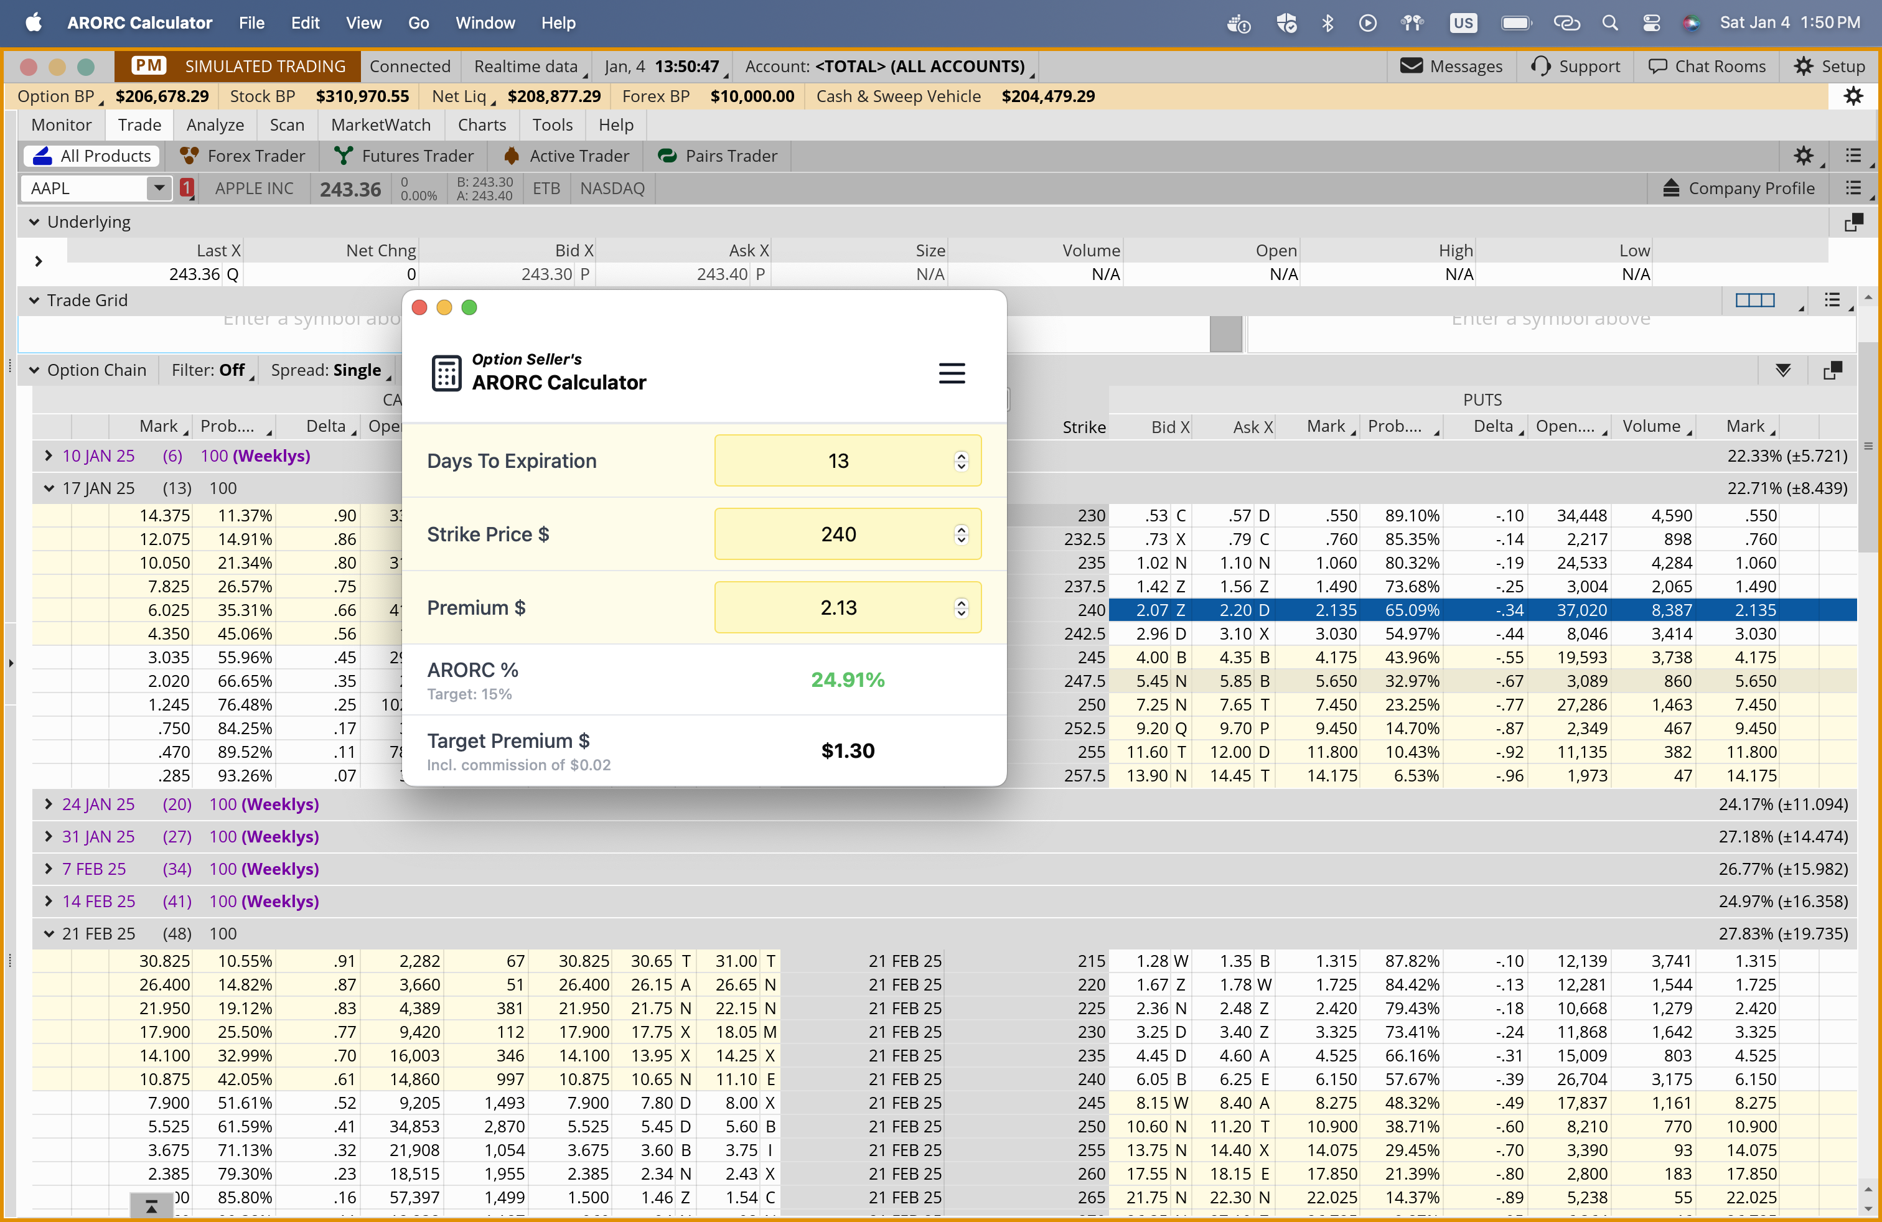Switch to the Analyze tab

215,125
